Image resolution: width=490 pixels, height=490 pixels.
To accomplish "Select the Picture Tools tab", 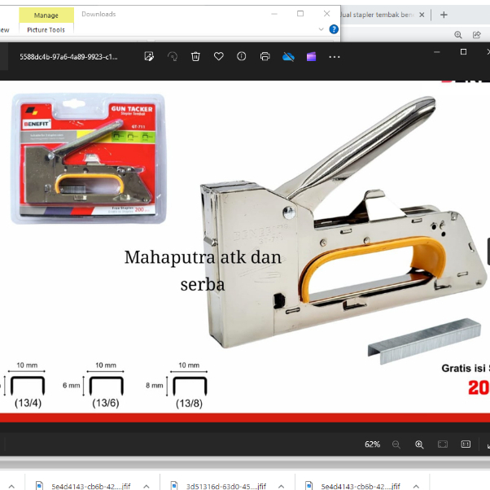I will tap(46, 28).
